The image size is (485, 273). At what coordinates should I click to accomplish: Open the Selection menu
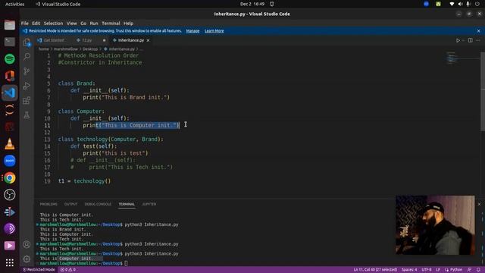tap(53, 24)
